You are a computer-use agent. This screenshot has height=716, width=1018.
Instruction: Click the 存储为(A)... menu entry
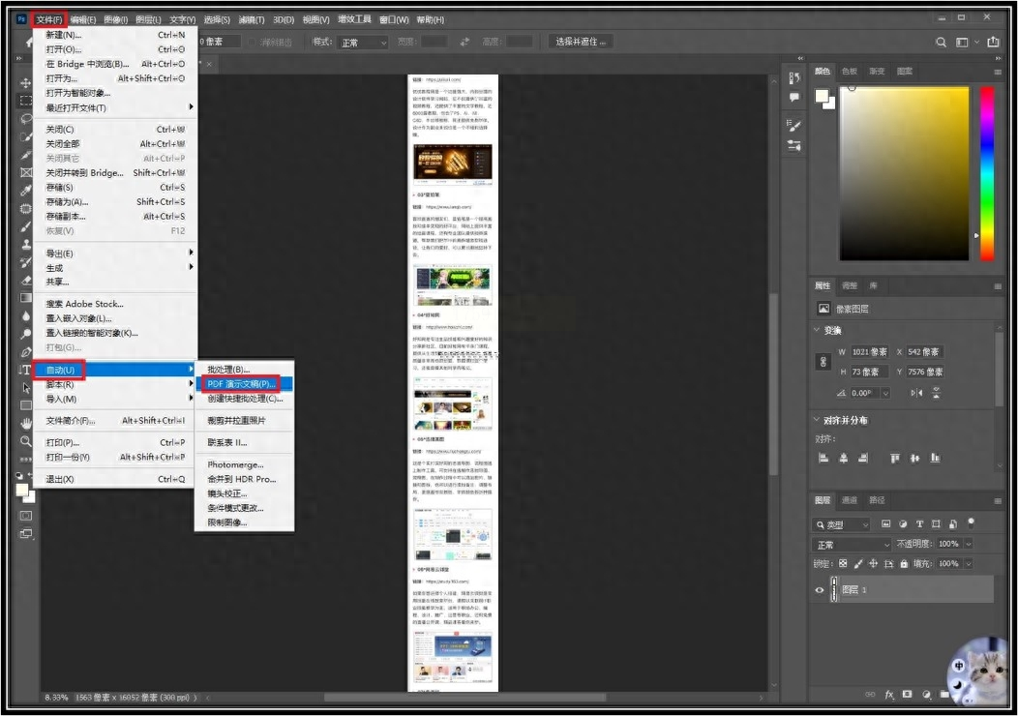[x=67, y=202]
